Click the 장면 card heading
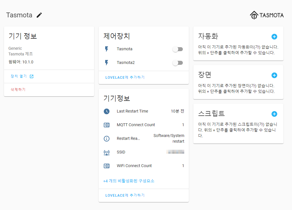Screen dimensions: 292x210 [x=205, y=75]
